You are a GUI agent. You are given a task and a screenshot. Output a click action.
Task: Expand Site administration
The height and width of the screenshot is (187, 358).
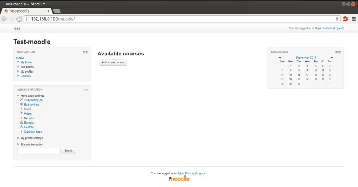[18, 144]
